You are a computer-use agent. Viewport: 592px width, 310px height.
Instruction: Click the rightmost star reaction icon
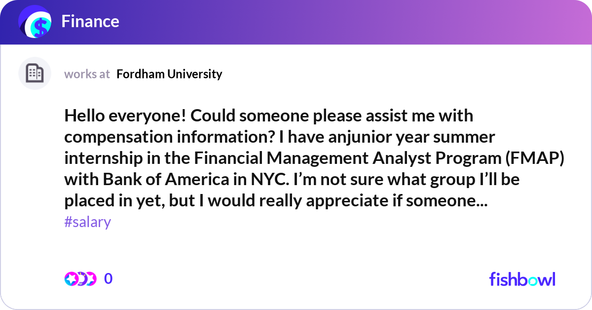coord(91,279)
